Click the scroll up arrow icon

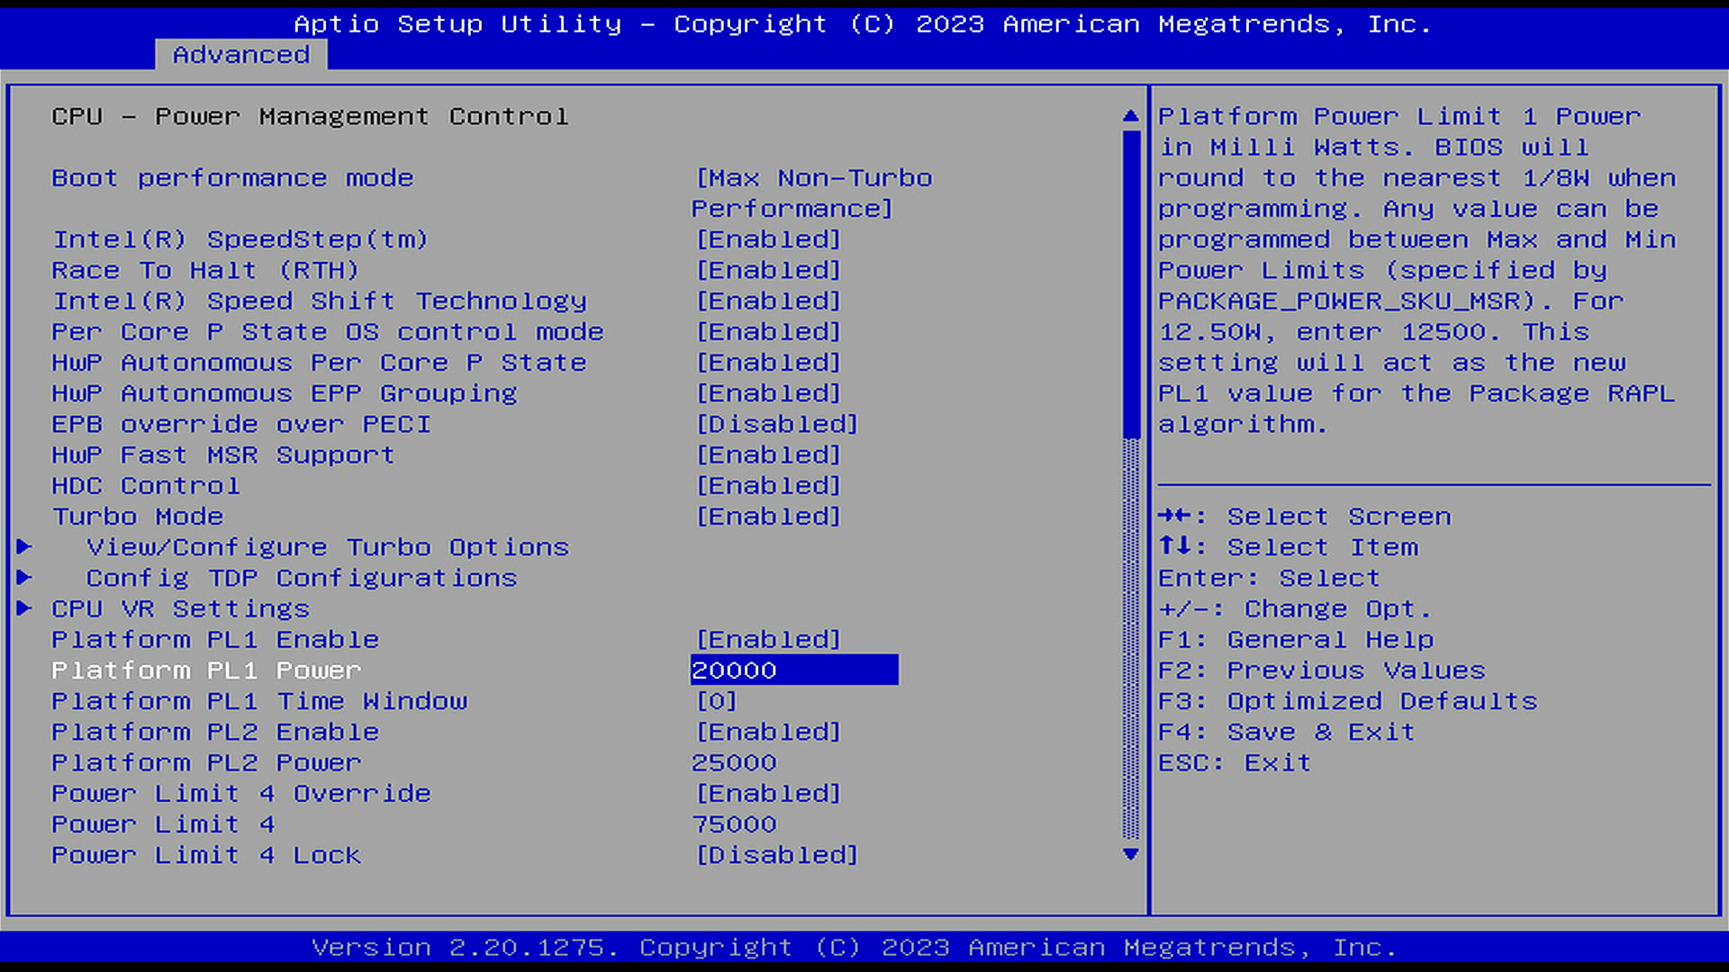click(1131, 116)
